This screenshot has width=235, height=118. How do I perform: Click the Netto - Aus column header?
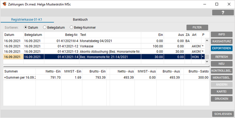click(122, 71)
